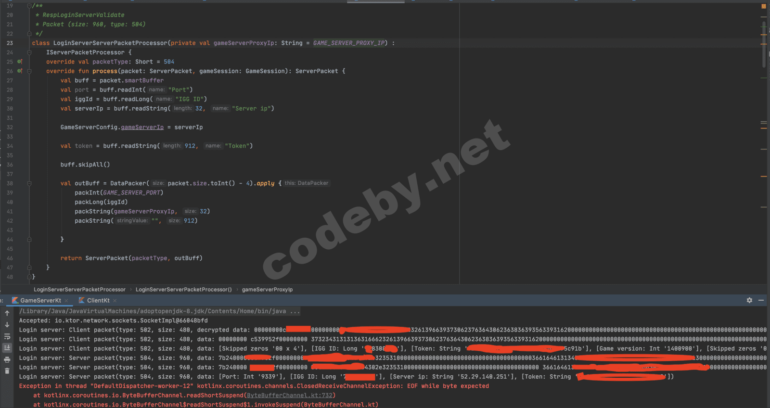Click fold end marker at line 44
Screen dimensions: 770x408
point(29,239)
